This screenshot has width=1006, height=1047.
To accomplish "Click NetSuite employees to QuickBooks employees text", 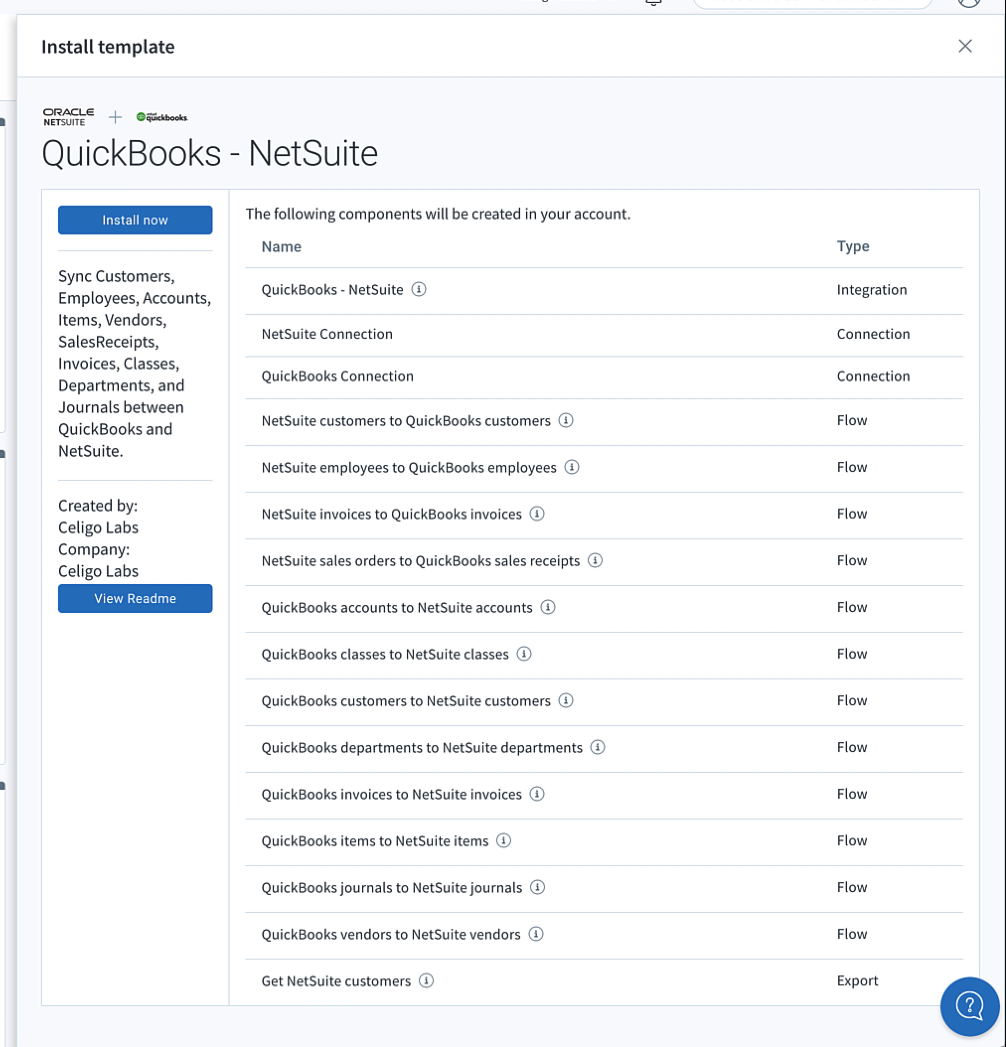I will 409,467.
